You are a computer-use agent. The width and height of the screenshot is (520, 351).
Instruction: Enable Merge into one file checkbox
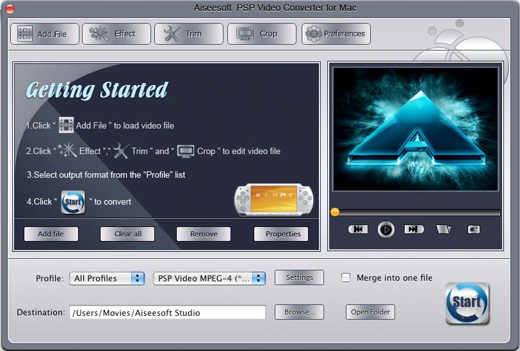(346, 277)
